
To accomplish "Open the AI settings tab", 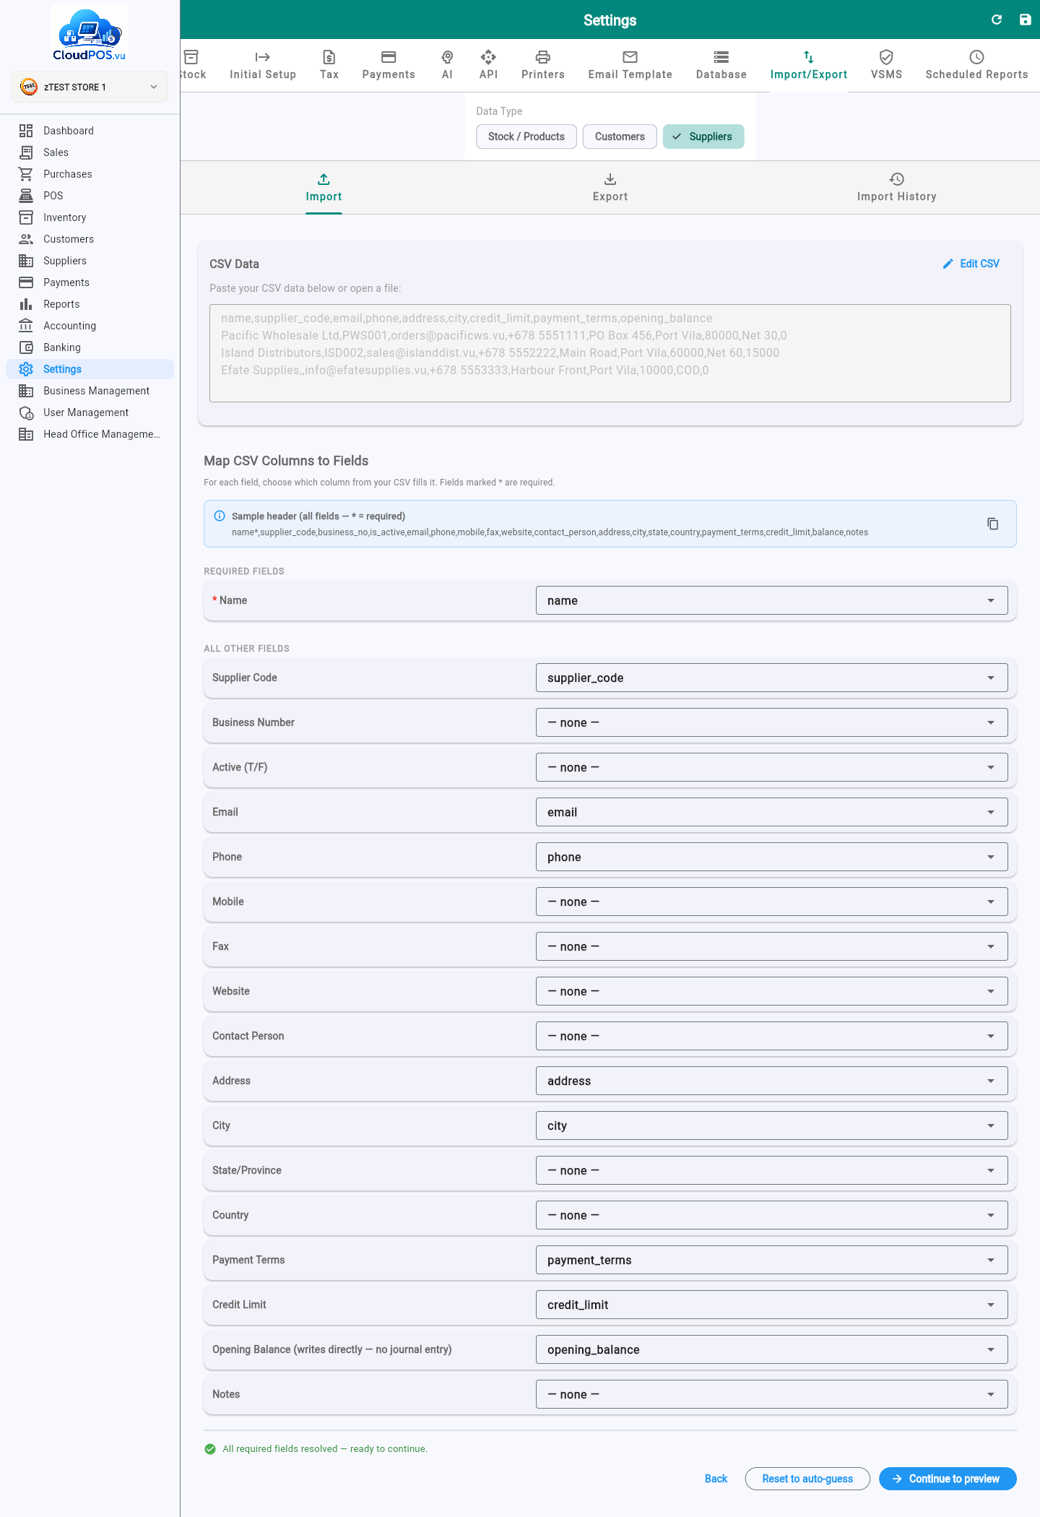I will tap(447, 65).
